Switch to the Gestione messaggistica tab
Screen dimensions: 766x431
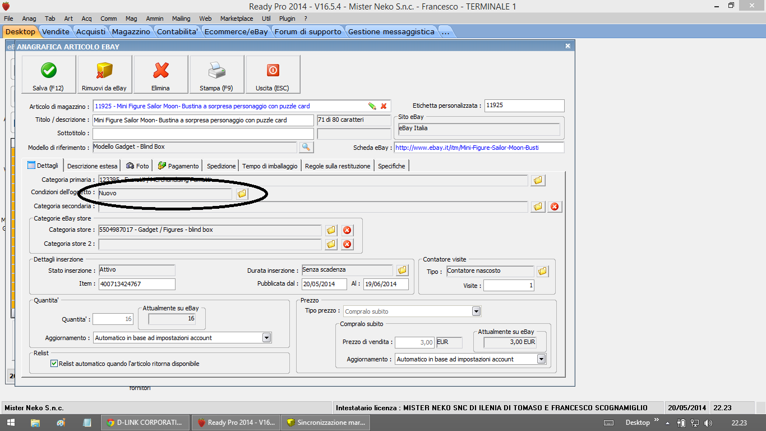click(391, 32)
